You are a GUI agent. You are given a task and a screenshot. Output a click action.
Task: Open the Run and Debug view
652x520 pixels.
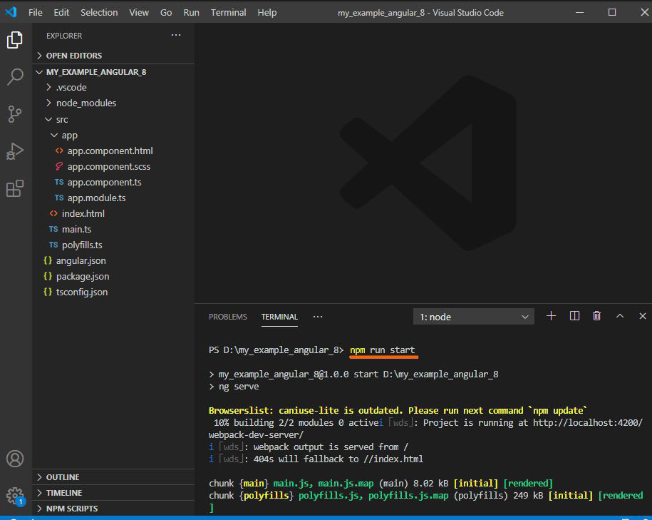(x=15, y=151)
